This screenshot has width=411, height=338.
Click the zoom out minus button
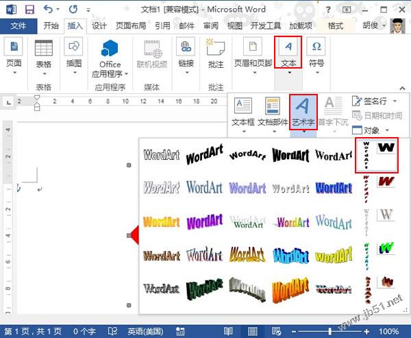pos(294,332)
